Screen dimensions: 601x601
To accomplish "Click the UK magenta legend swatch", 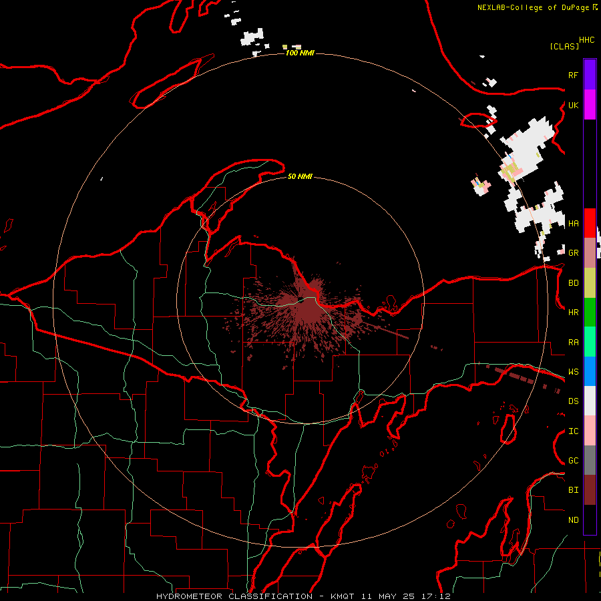I will 590,105.
